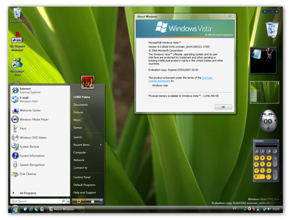The image size is (291, 220).
Task: Open Music folder link
Action: click(77, 120)
